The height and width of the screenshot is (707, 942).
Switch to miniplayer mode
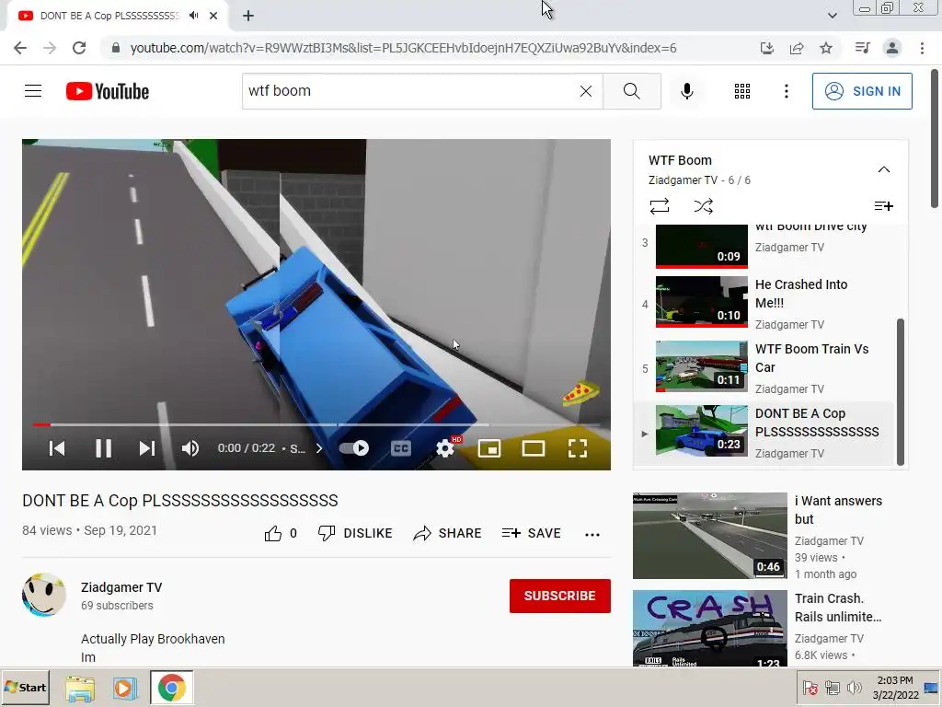tap(489, 448)
